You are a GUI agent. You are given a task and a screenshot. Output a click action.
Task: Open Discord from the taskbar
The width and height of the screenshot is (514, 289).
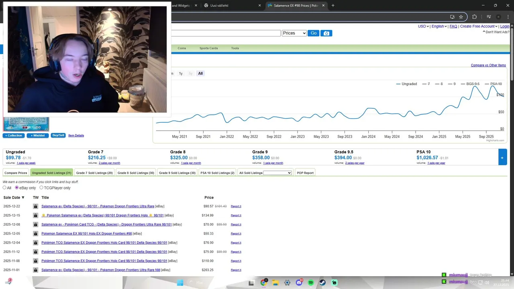coord(299,283)
